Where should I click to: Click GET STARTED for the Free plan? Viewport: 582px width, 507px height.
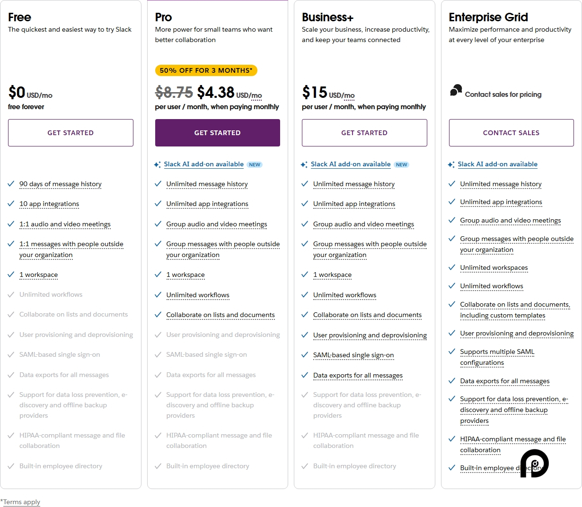click(70, 133)
